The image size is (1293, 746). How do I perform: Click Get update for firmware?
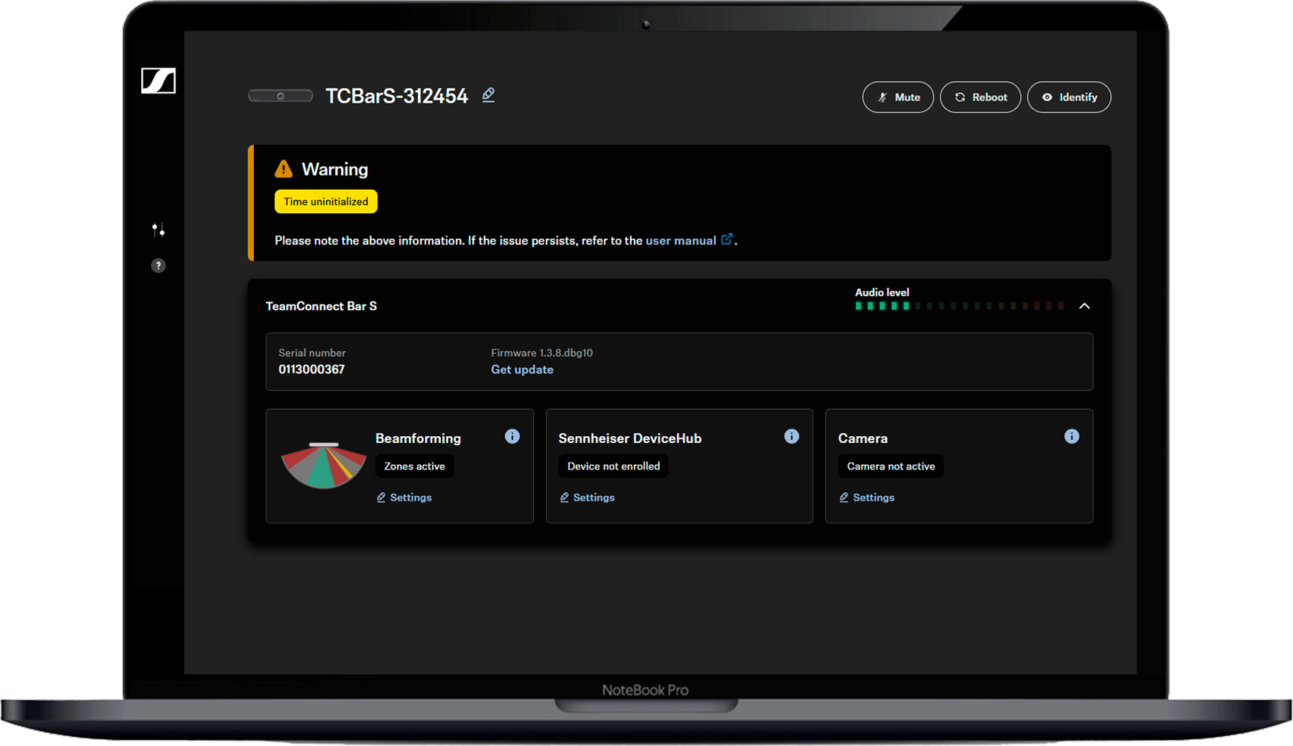[522, 370]
